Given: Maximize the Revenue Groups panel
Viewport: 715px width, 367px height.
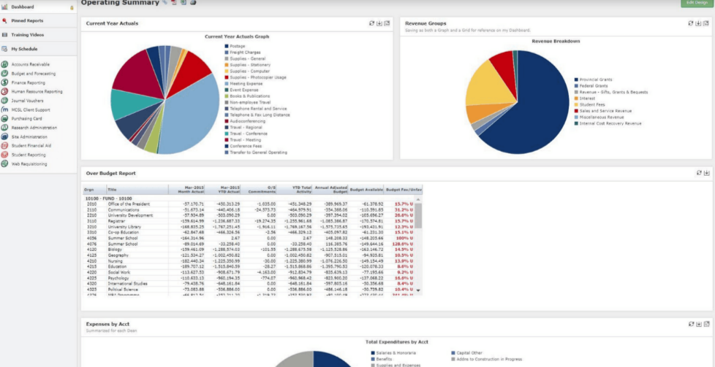Looking at the screenshot, I should click(x=707, y=23).
